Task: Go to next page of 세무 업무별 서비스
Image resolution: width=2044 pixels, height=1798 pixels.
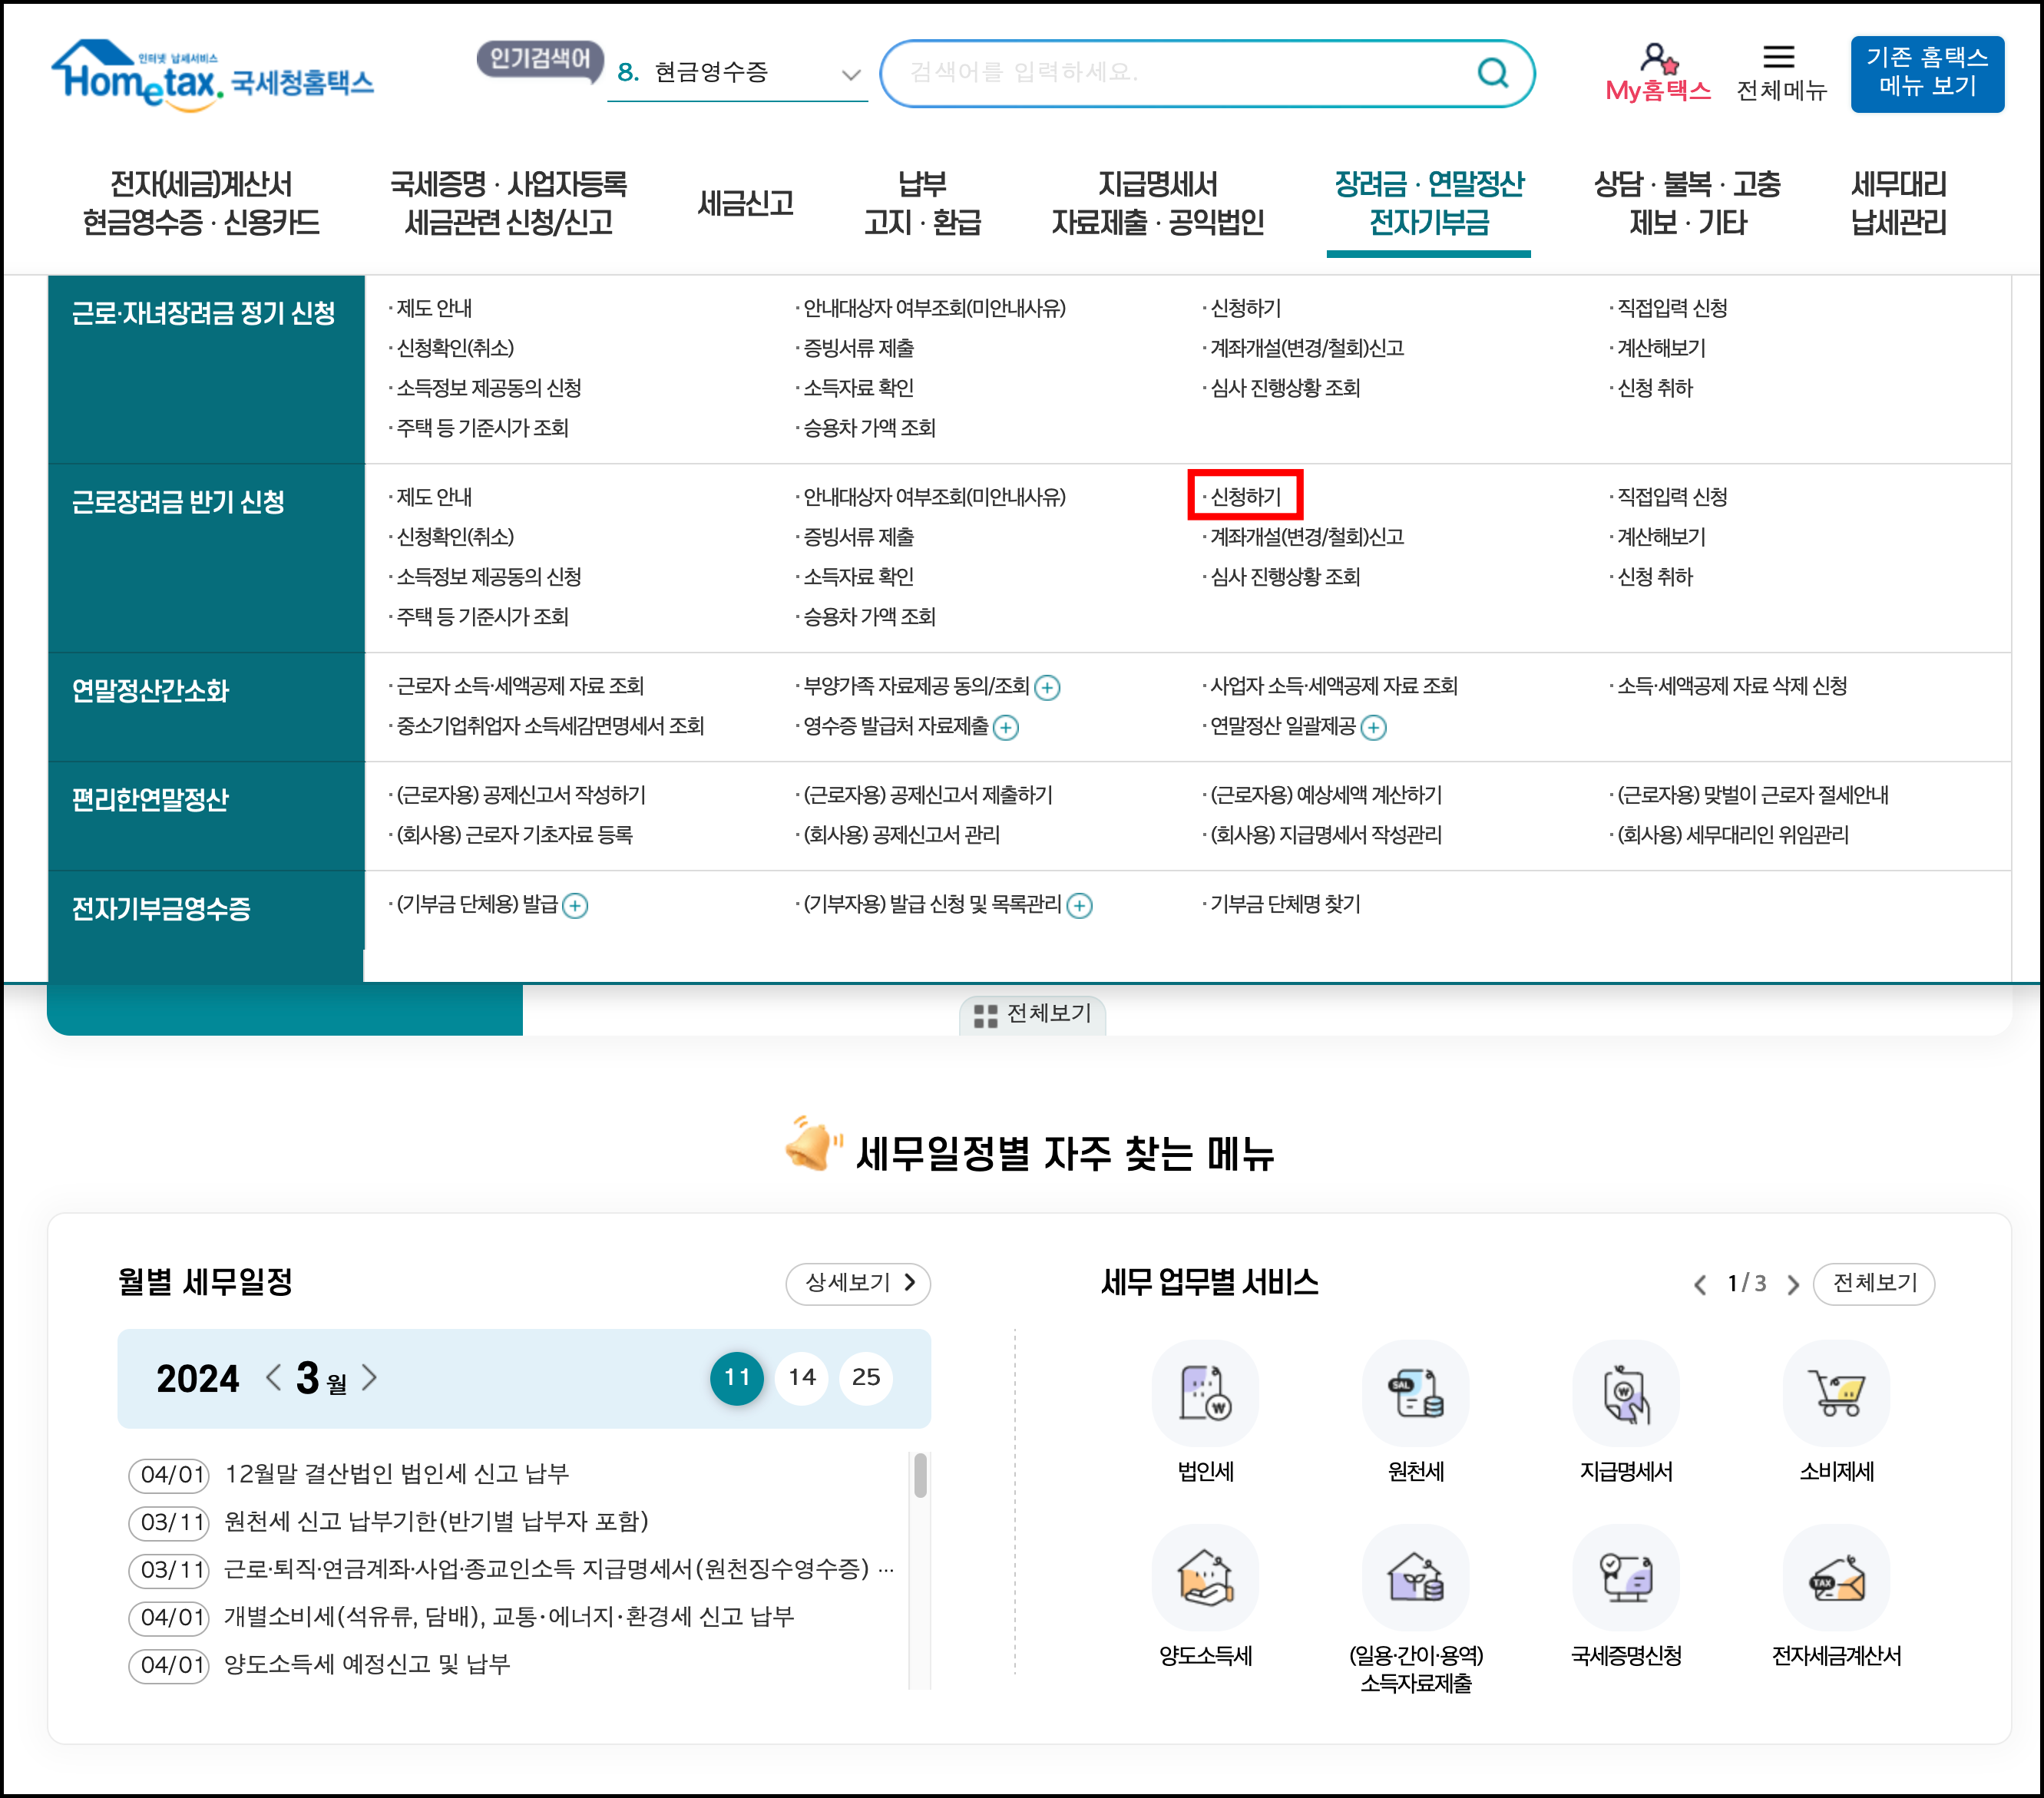Action: [x=1793, y=1284]
